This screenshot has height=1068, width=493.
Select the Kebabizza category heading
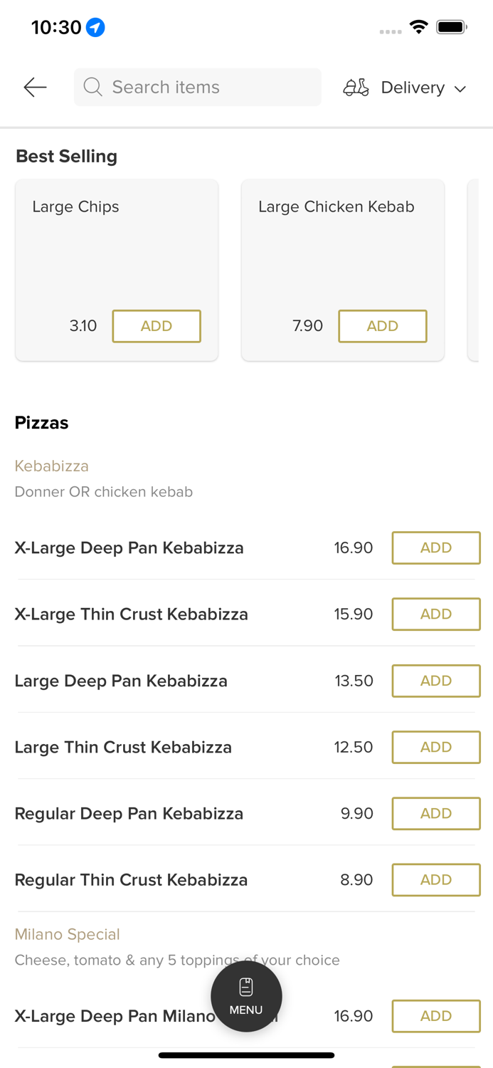pos(51,466)
